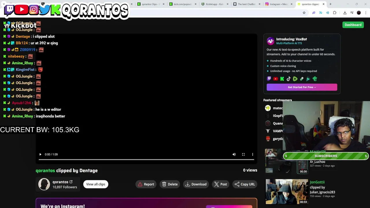370x208 pixels.
Task: Open the browser extensions puzzle icon
Action: 335,13
